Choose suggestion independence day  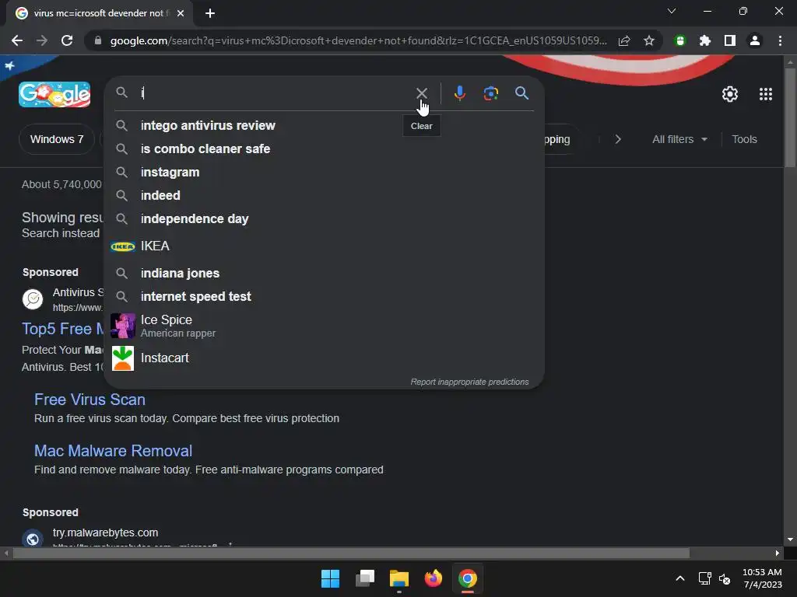324,218
